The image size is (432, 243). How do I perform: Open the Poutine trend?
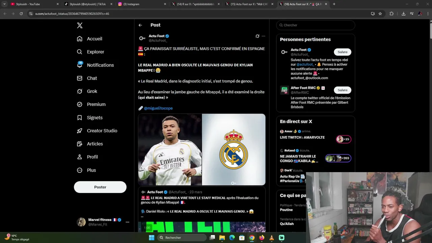click(x=286, y=210)
